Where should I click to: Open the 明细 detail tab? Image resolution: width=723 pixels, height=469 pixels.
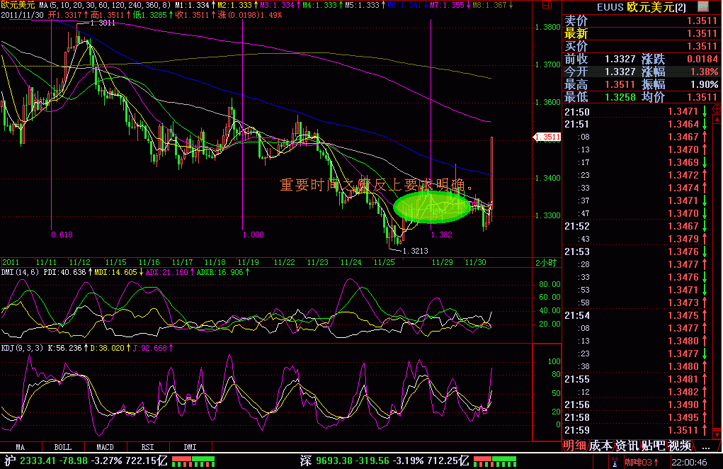click(574, 446)
